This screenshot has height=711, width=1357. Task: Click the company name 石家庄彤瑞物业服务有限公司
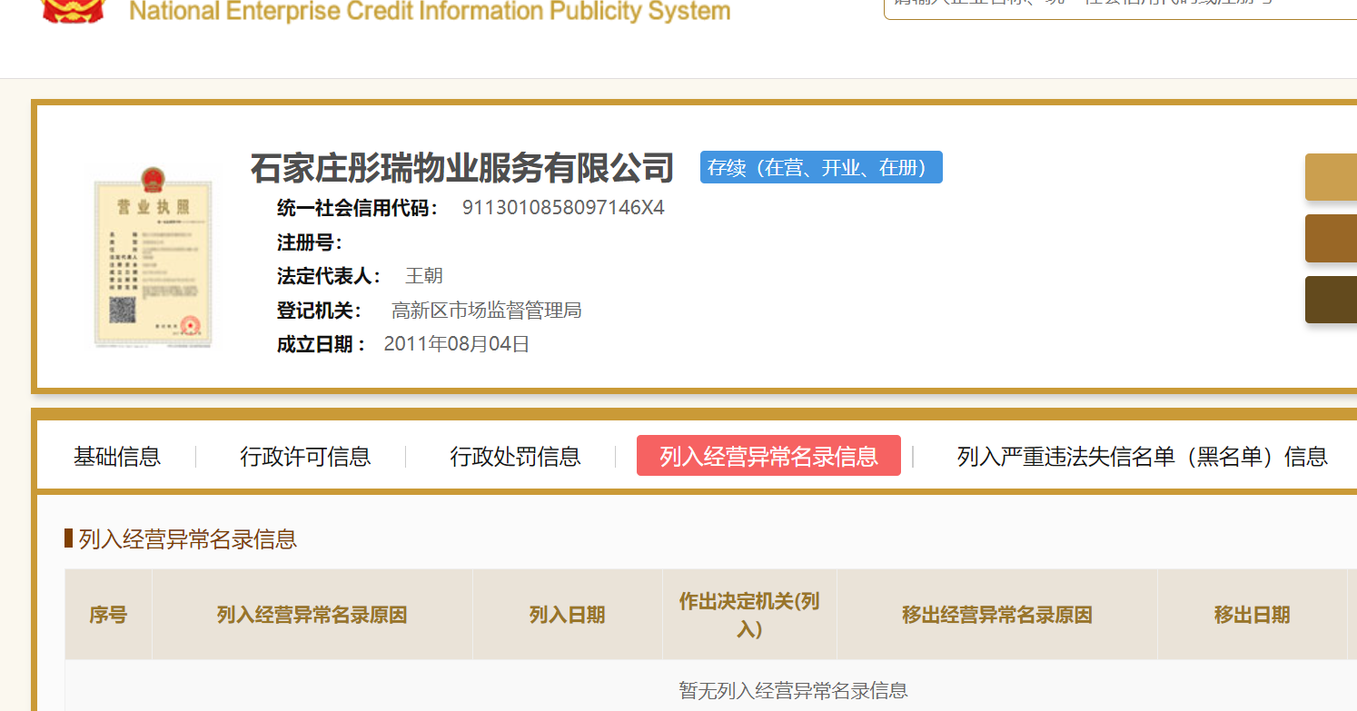pyautogui.click(x=462, y=168)
